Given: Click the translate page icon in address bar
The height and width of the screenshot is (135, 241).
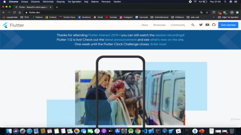Looking at the screenshot, I should click(201, 12).
